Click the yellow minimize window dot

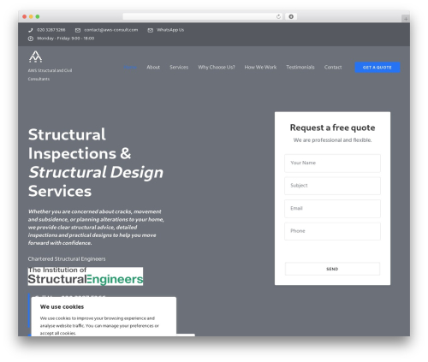point(31,16)
